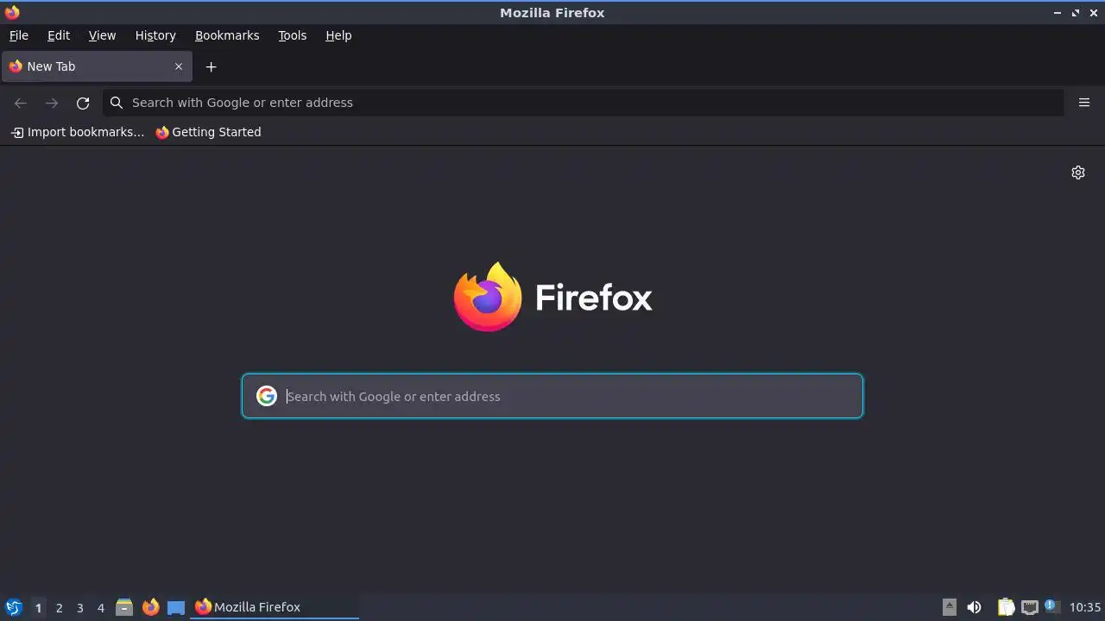Minimize the Mozilla Firefox window

[1058, 13]
